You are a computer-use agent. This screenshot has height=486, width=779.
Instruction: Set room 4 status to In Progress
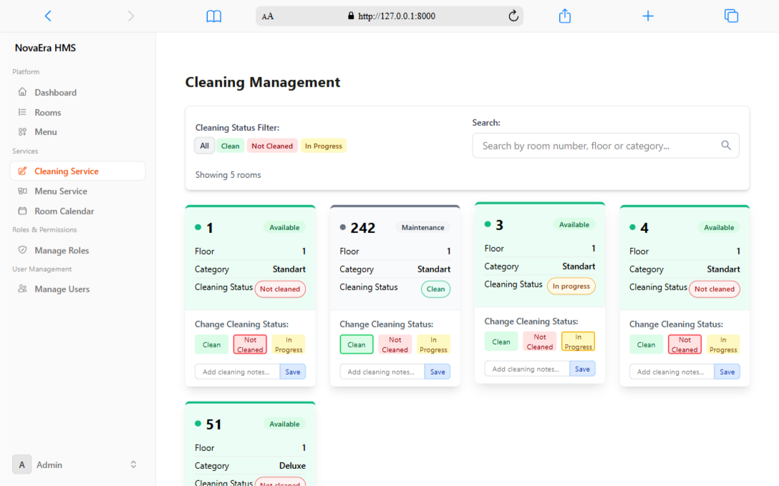pyautogui.click(x=723, y=344)
